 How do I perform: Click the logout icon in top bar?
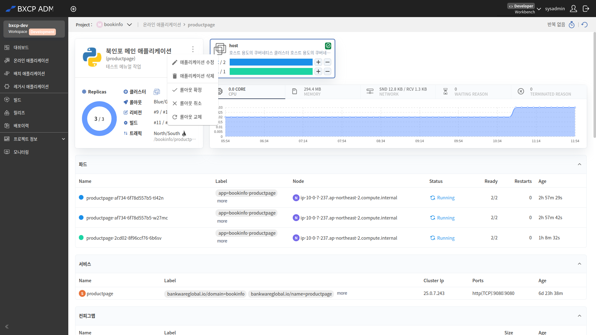(x=586, y=9)
